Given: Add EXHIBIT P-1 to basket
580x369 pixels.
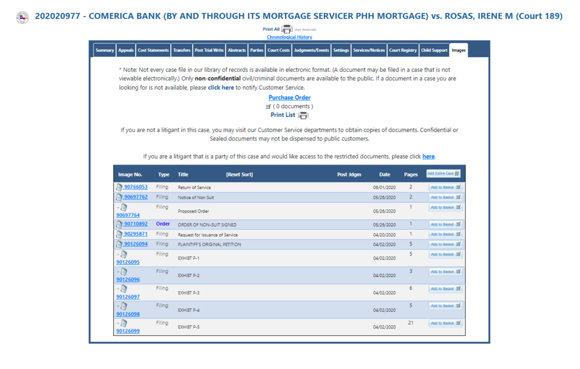Looking at the screenshot, I should click(445, 255).
